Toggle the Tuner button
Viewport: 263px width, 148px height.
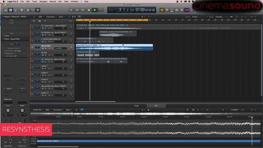(172, 10)
